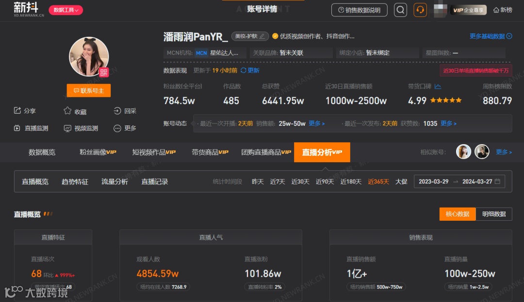The height and width of the screenshot is (302, 524).
Task: Click the five-star rating display
Action: (x=446, y=100)
